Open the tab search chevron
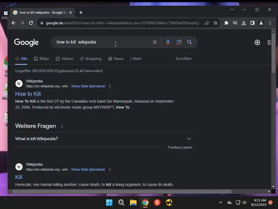 232,10
